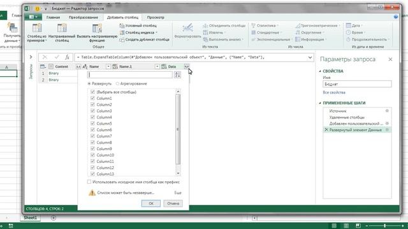This screenshot has height=229, width=408.
Task: Switch to the Главная tab
Action: coord(53,17)
